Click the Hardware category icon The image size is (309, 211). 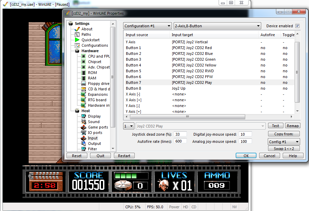pyautogui.click(x=77, y=51)
